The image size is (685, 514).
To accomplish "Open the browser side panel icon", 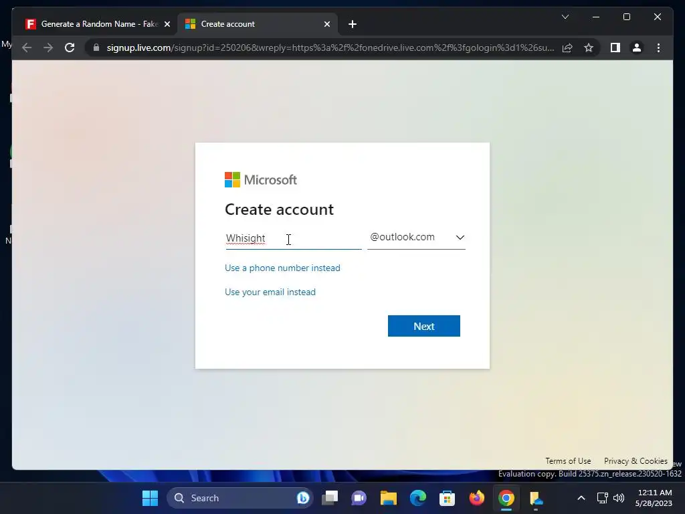I will point(615,48).
